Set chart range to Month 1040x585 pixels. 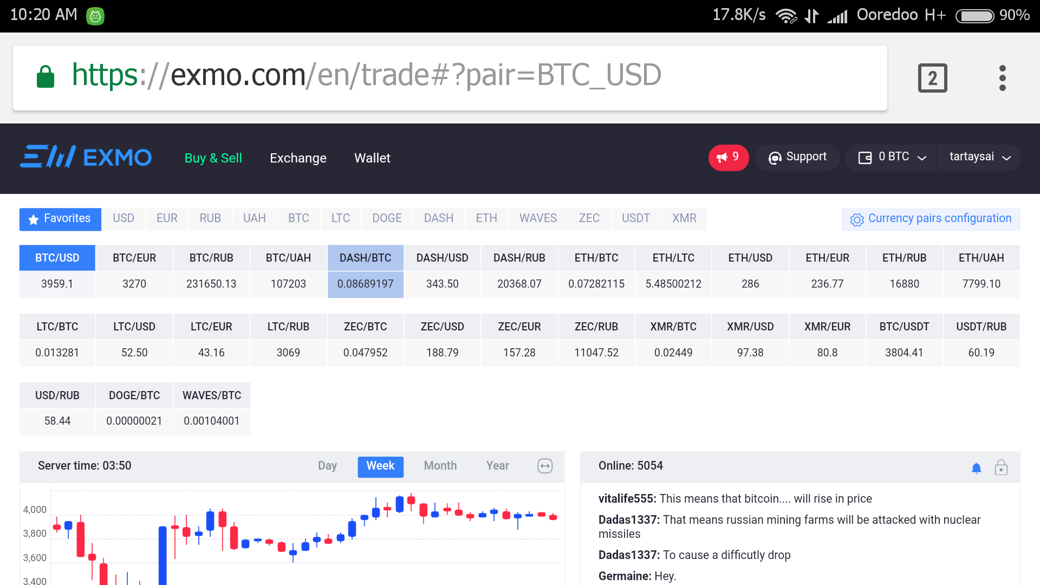tap(440, 466)
